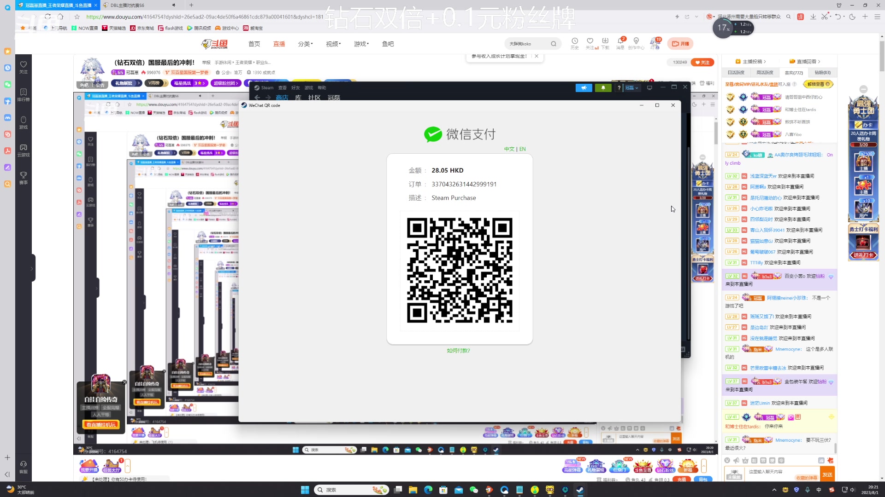Expand activity bar arrow beside 折福 icon

tap(704, 466)
